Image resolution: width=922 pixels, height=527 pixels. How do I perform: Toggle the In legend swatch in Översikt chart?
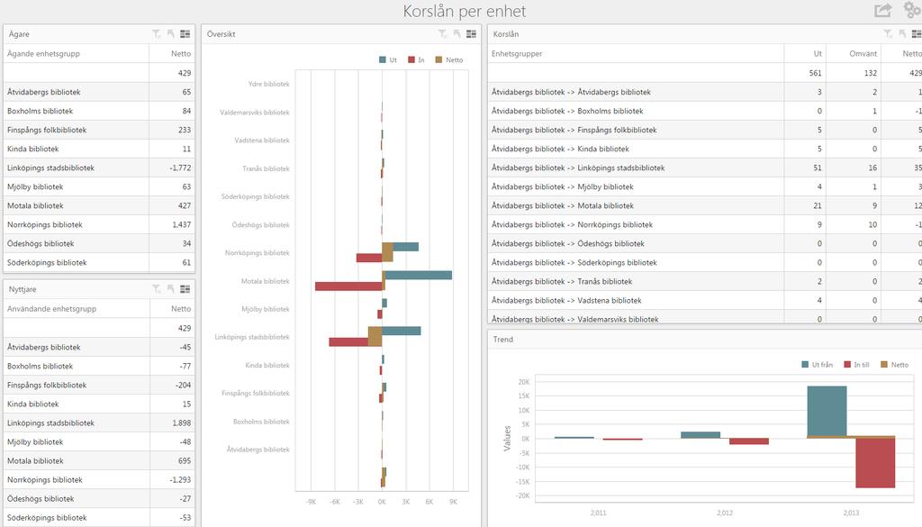(411, 60)
